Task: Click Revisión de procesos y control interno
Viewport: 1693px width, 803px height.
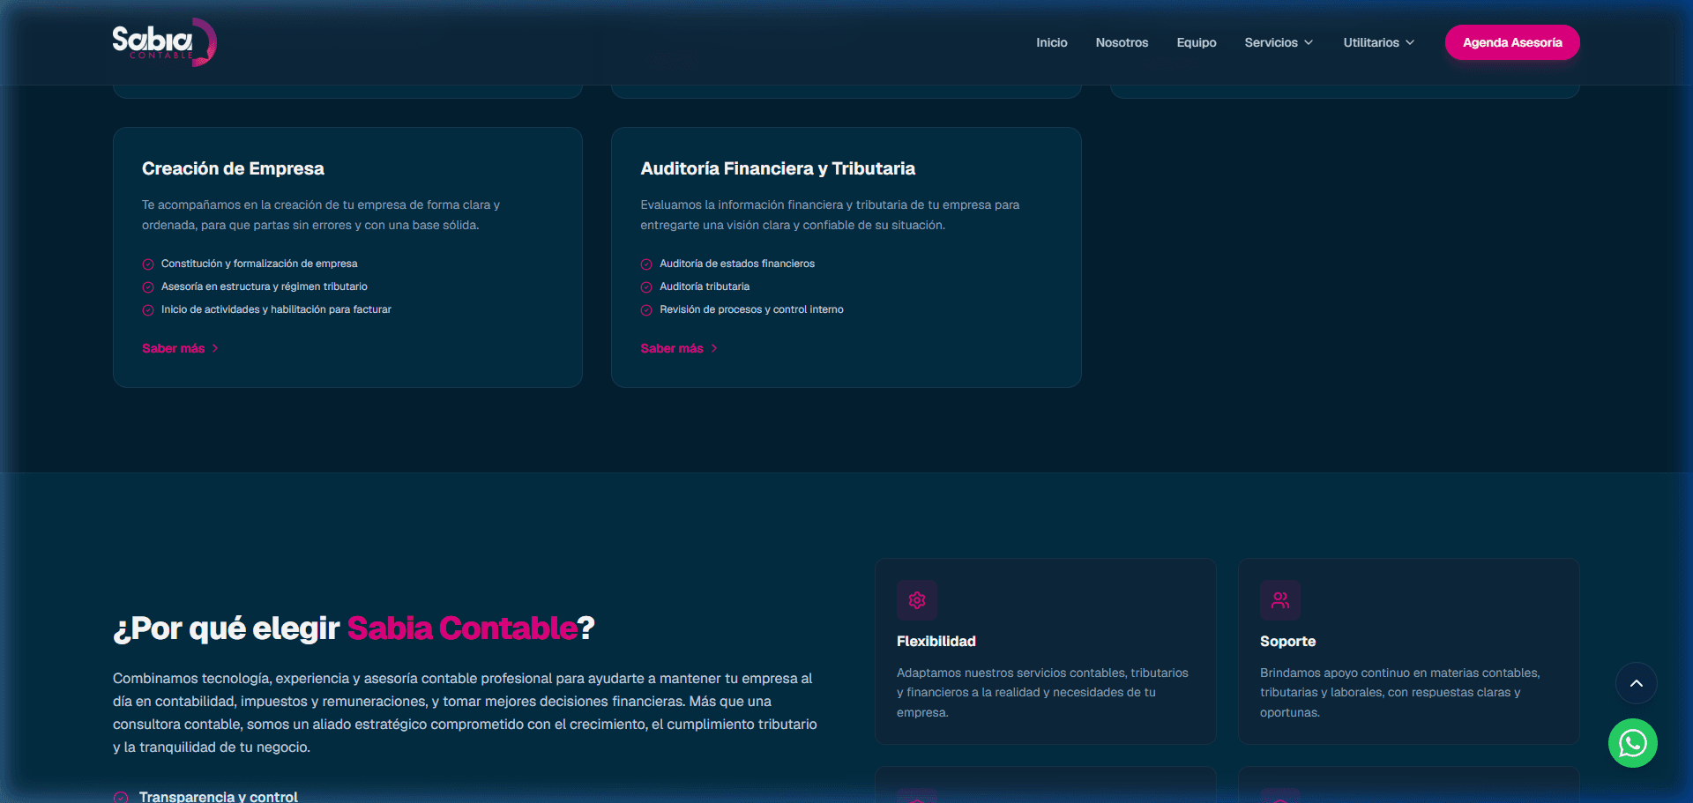Action: [x=751, y=309]
